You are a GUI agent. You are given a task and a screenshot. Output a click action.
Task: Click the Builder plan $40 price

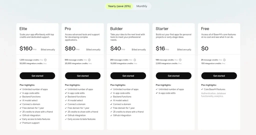[116, 49]
